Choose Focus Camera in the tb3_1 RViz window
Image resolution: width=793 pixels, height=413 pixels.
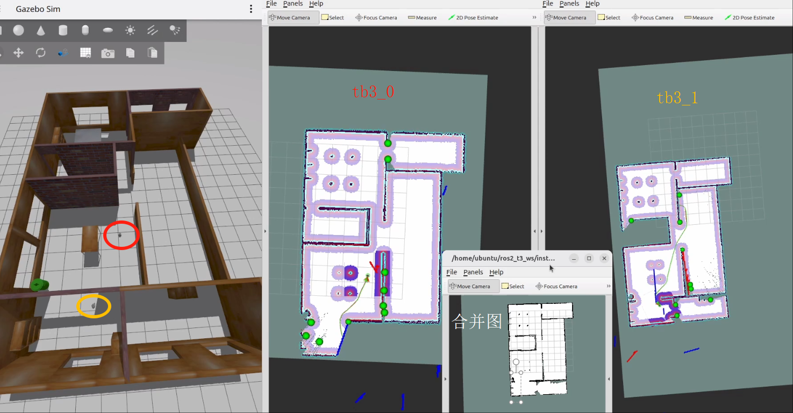pyautogui.click(x=653, y=18)
